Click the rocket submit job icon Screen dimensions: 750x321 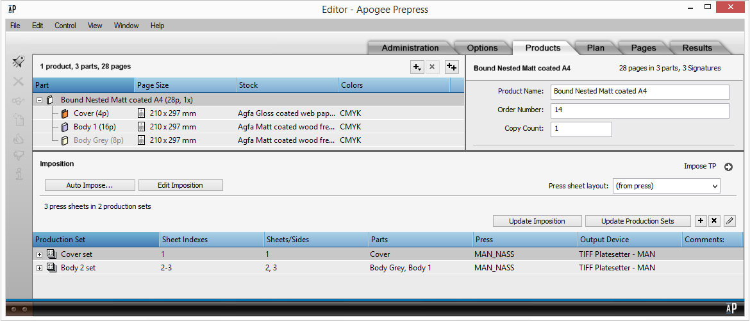pos(18,62)
